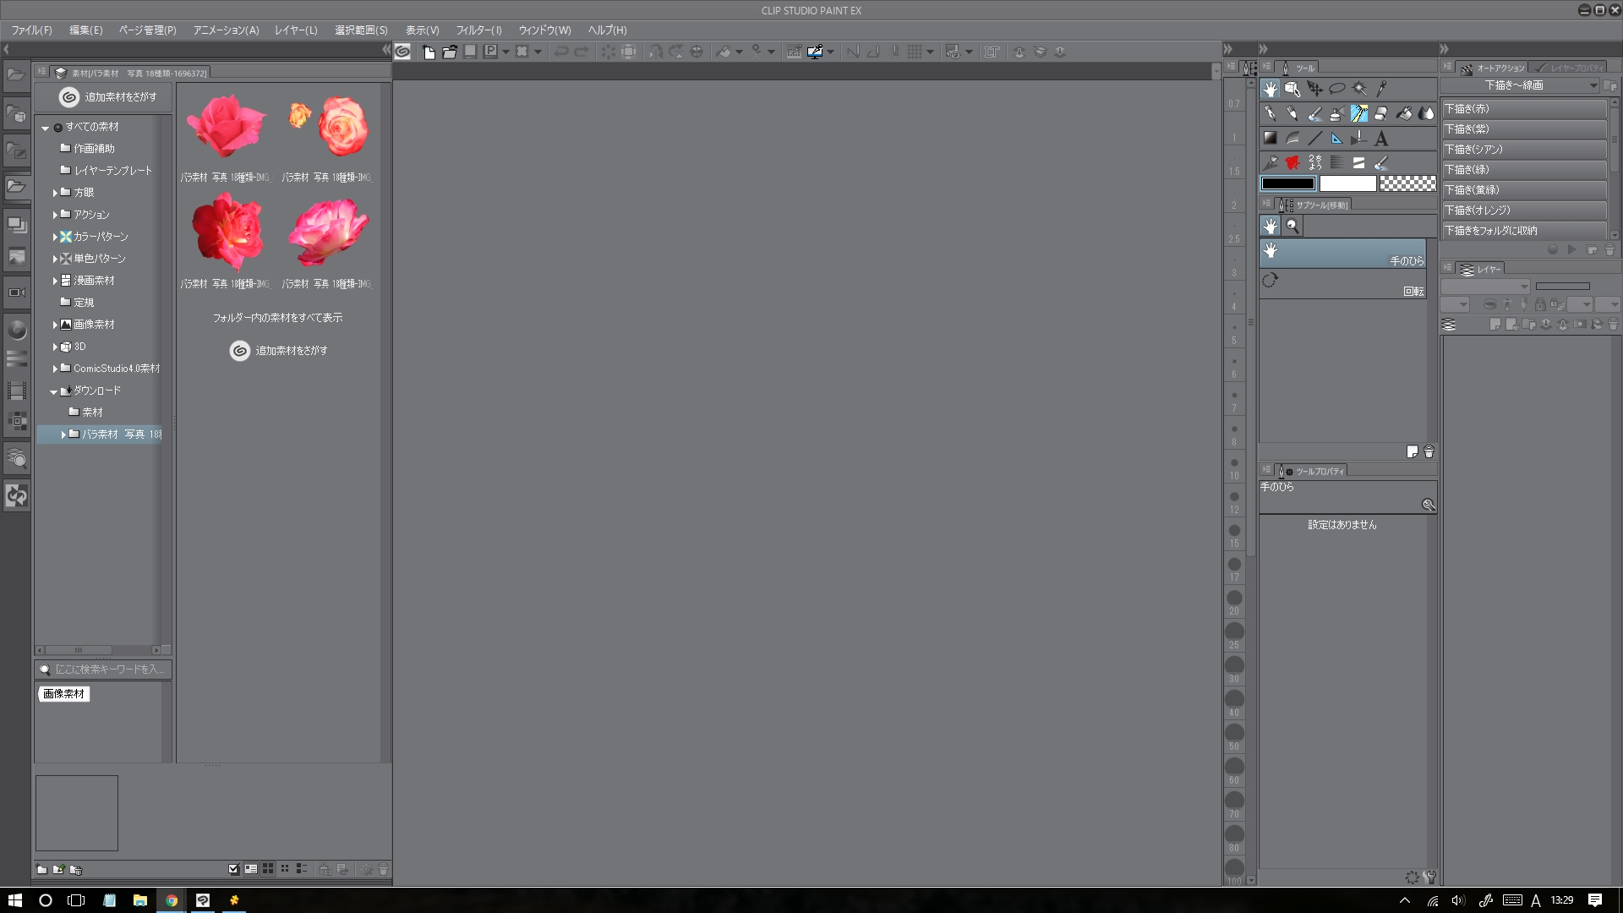Select the Eraser tool
This screenshot has height=913, width=1623.
click(x=1381, y=113)
